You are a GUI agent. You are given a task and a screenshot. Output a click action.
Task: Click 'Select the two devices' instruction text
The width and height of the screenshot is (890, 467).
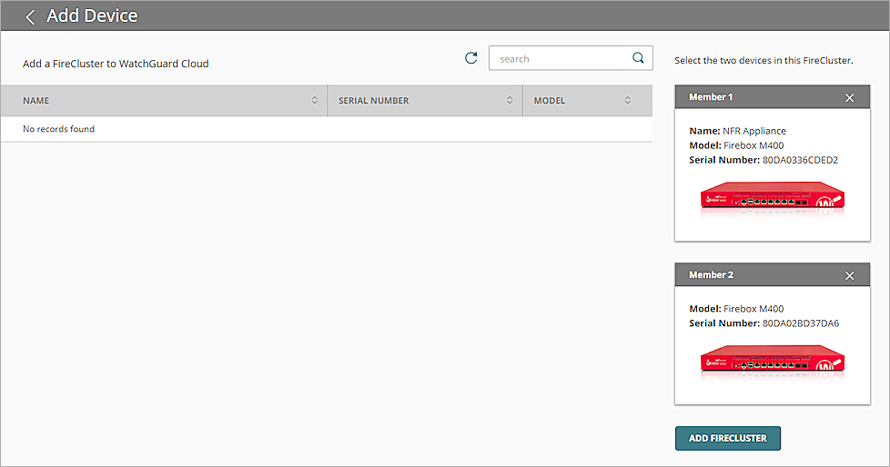[x=764, y=60]
